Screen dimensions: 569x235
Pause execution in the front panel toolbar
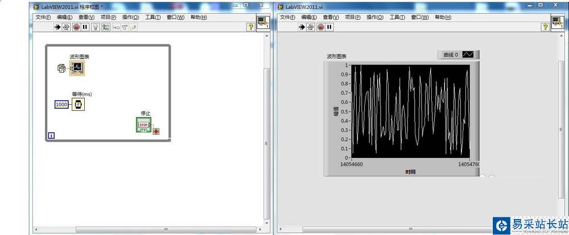[x=329, y=27]
